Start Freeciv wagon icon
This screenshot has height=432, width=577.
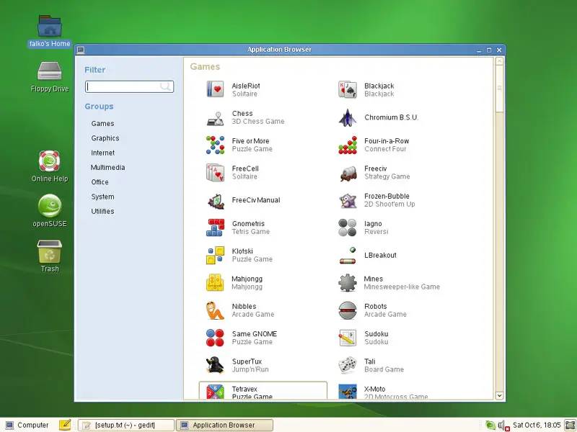348,172
